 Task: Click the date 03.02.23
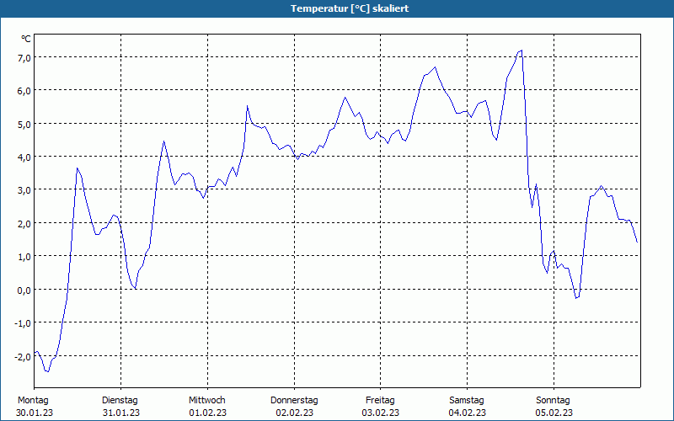[x=381, y=413]
